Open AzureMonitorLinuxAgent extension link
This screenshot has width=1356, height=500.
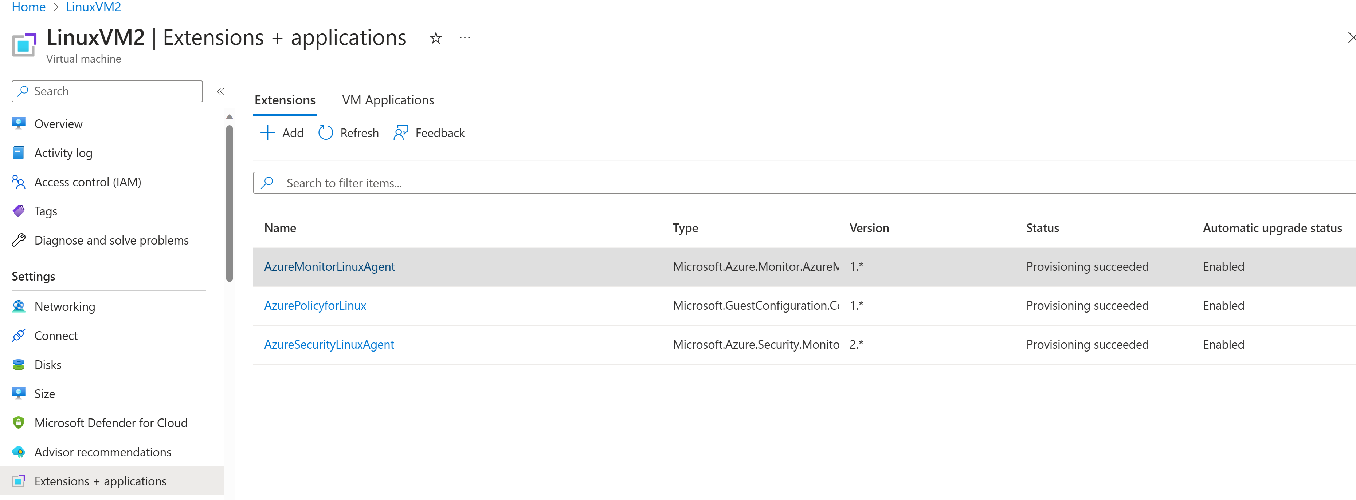coord(329,267)
